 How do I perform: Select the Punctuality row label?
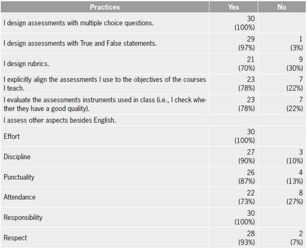coord(19,177)
